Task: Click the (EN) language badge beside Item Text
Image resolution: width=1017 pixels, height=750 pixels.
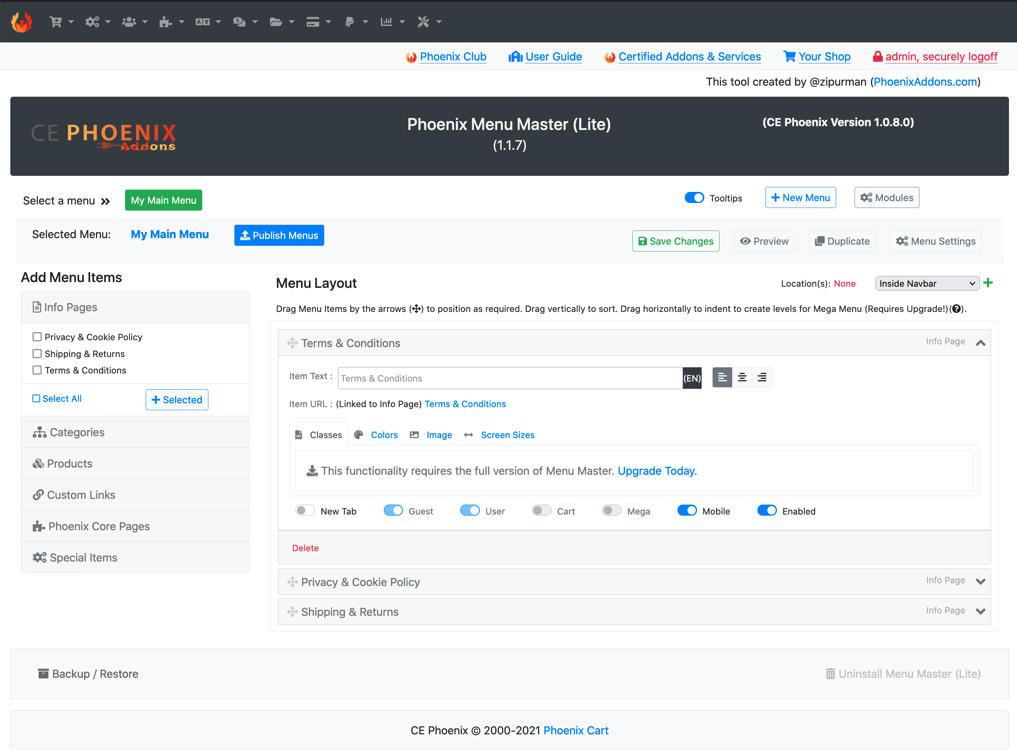Action: (x=692, y=378)
